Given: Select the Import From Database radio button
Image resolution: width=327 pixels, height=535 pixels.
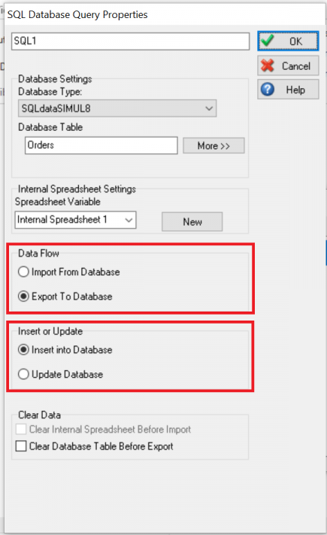Looking at the screenshot, I should pyautogui.click(x=23, y=272).
